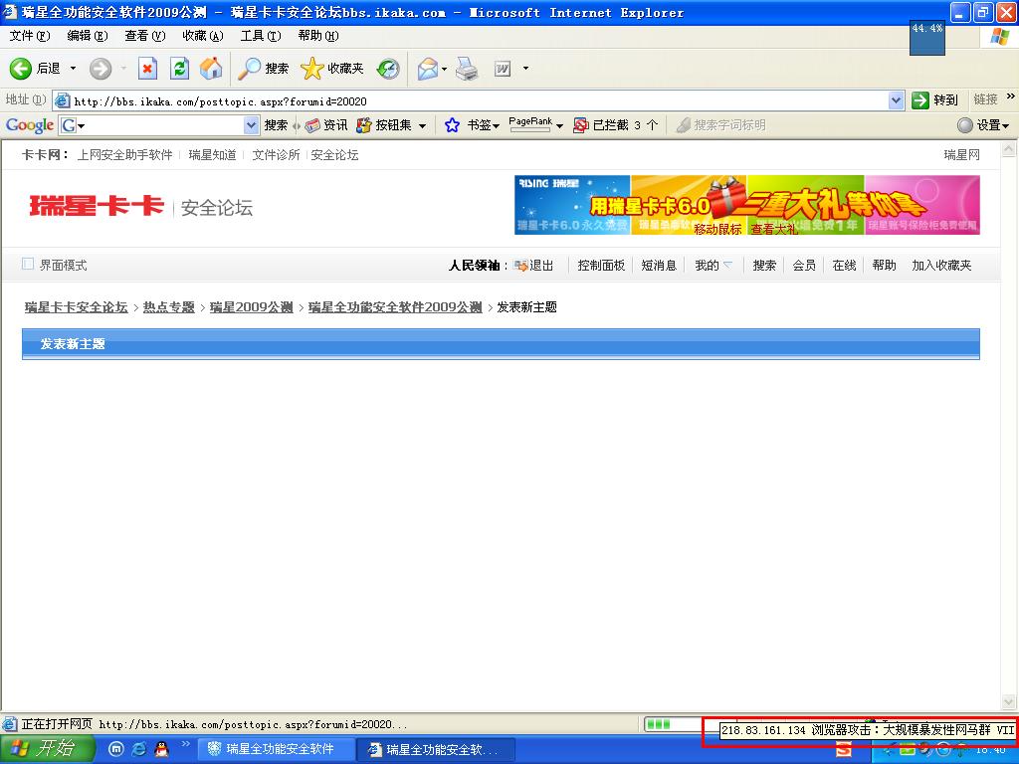1019x764 pixels.
Task: Click the vertical scrollbar down arrow
Action: (x=1009, y=701)
